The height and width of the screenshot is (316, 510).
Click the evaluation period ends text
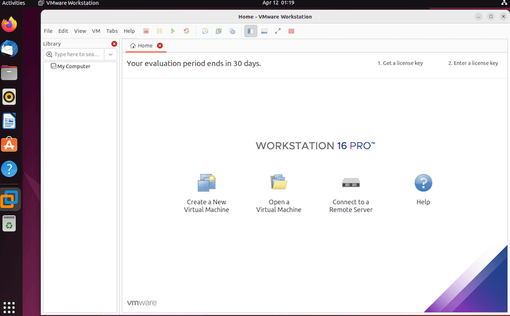point(194,63)
